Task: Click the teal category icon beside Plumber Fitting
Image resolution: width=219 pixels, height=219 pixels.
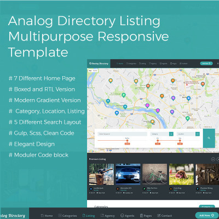Action: tap(198, 189)
